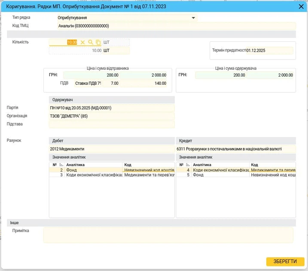Click the Термін придатності date field
Viewport: 308px width, 271px height.
click(269, 50)
